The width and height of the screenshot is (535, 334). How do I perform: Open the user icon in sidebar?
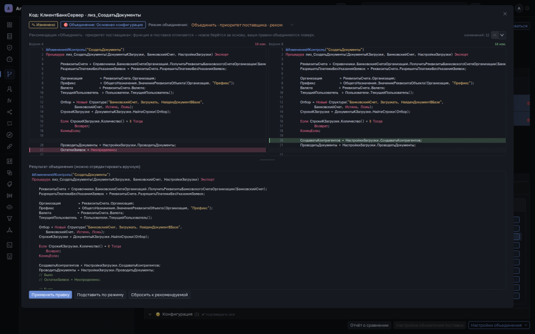[x=9, y=89]
